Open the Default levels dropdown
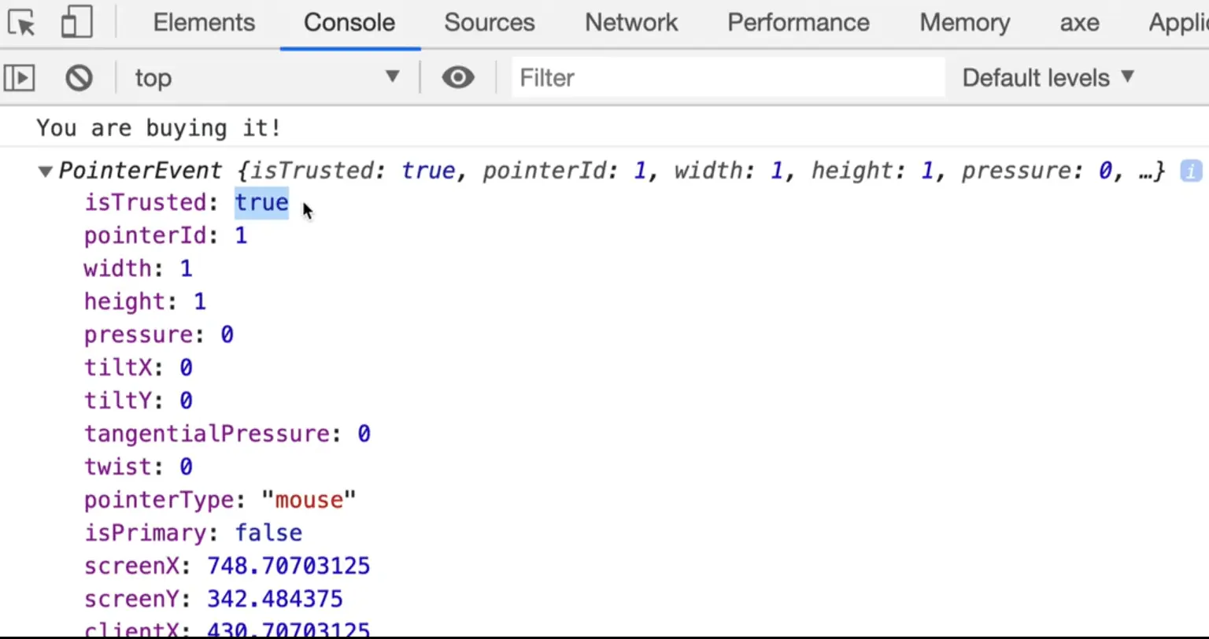 pos(1048,78)
